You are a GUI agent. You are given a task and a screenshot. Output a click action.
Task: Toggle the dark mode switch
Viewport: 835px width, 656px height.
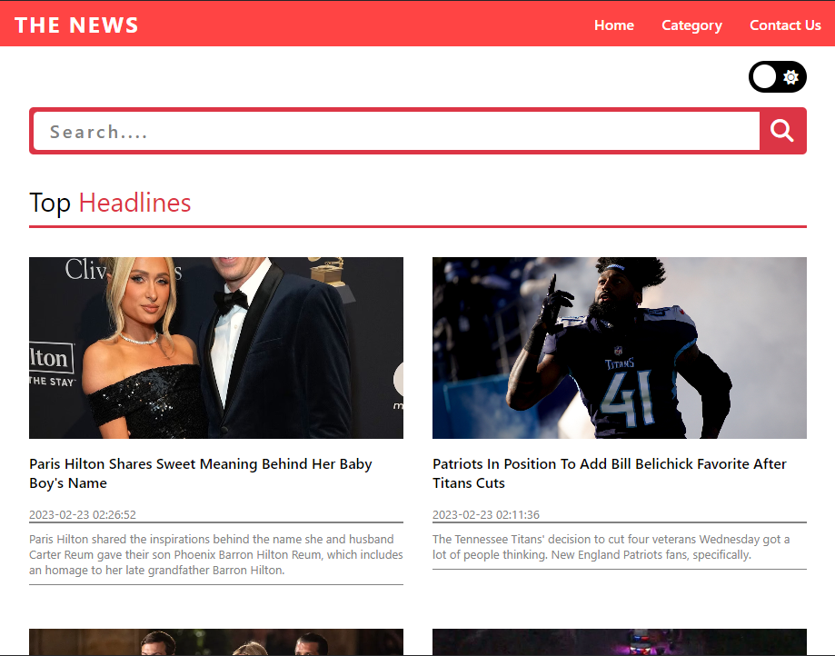[778, 76]
